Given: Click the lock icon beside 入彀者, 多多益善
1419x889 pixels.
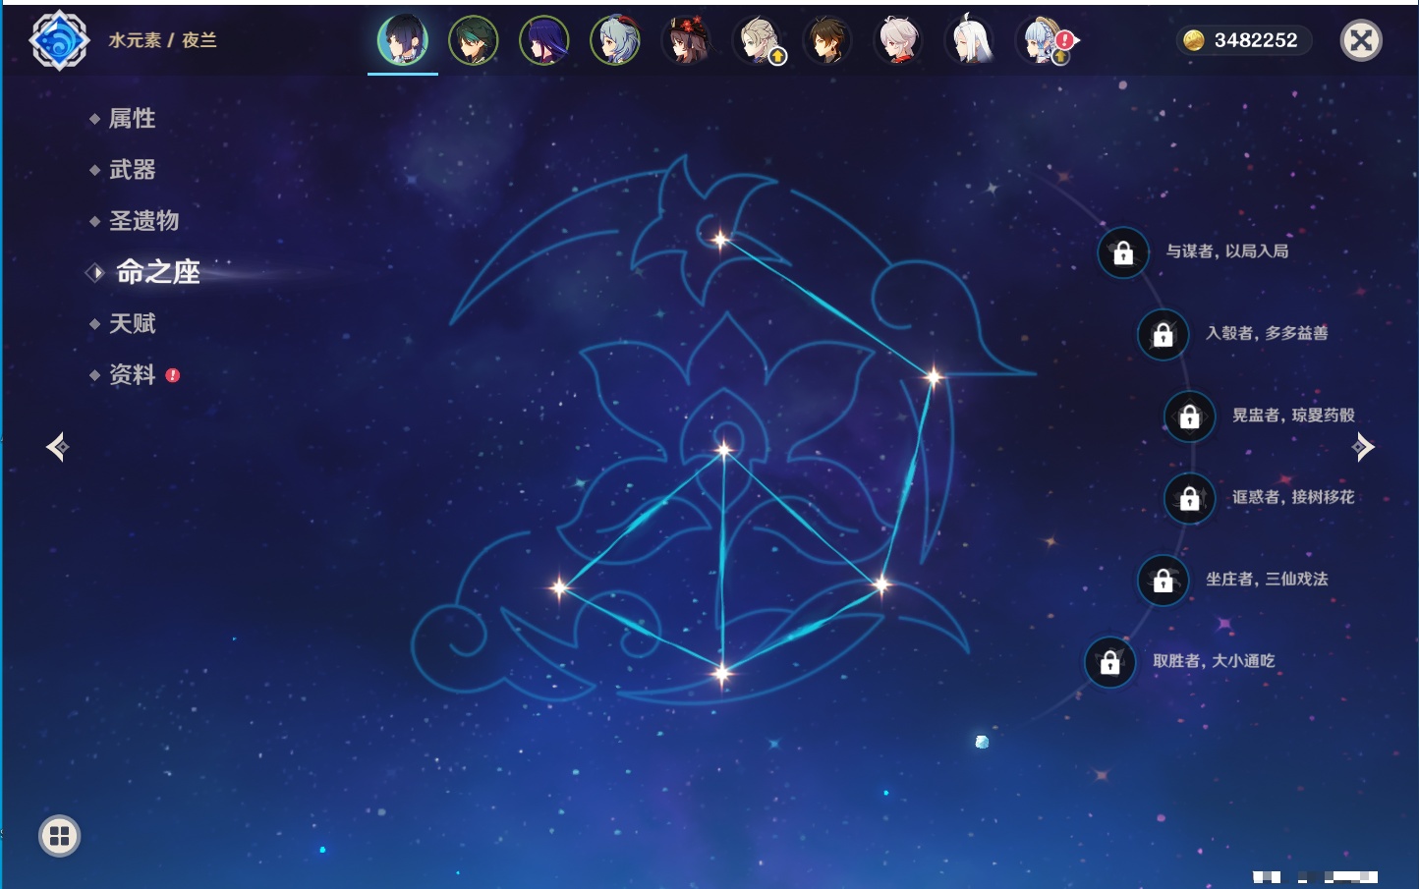Looking at the screenshot, I should [x=1163, y=334].
